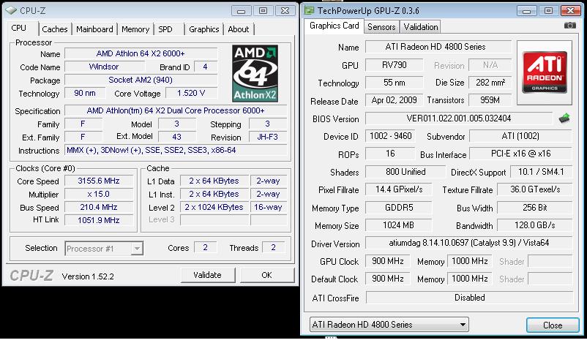Maximize the GPU-Z window
Viewport: 587px width, 343px height.
(548, 11)
